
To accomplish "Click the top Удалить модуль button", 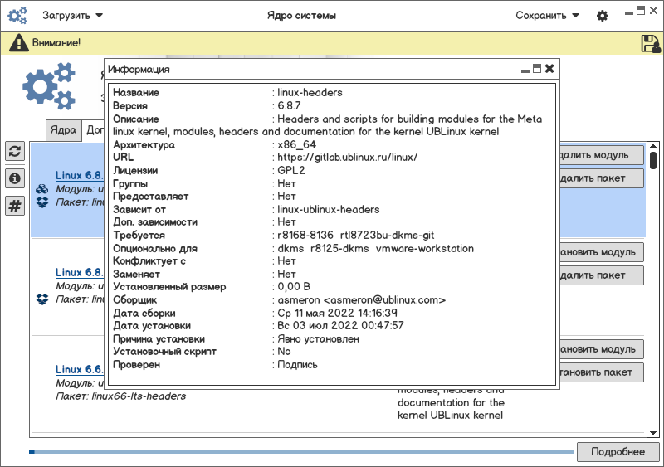I will pos(602,156).
